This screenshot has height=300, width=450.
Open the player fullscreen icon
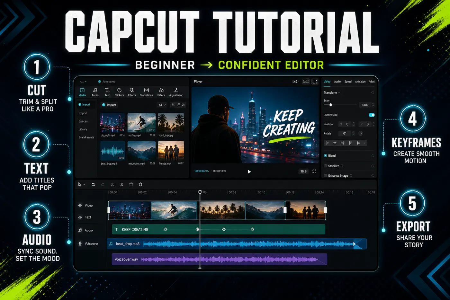314,171
